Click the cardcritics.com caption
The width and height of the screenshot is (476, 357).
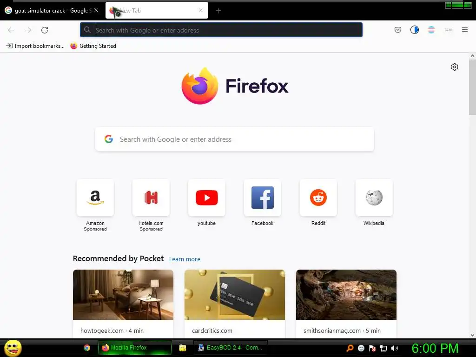click(212, 331)
